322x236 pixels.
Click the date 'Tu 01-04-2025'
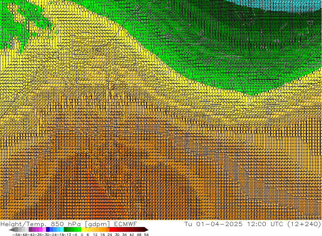213,224
